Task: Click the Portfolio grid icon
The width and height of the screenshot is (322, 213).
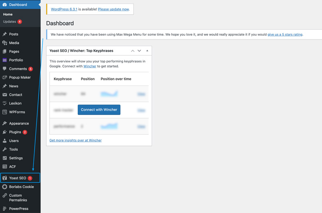Action: (4, 60)
